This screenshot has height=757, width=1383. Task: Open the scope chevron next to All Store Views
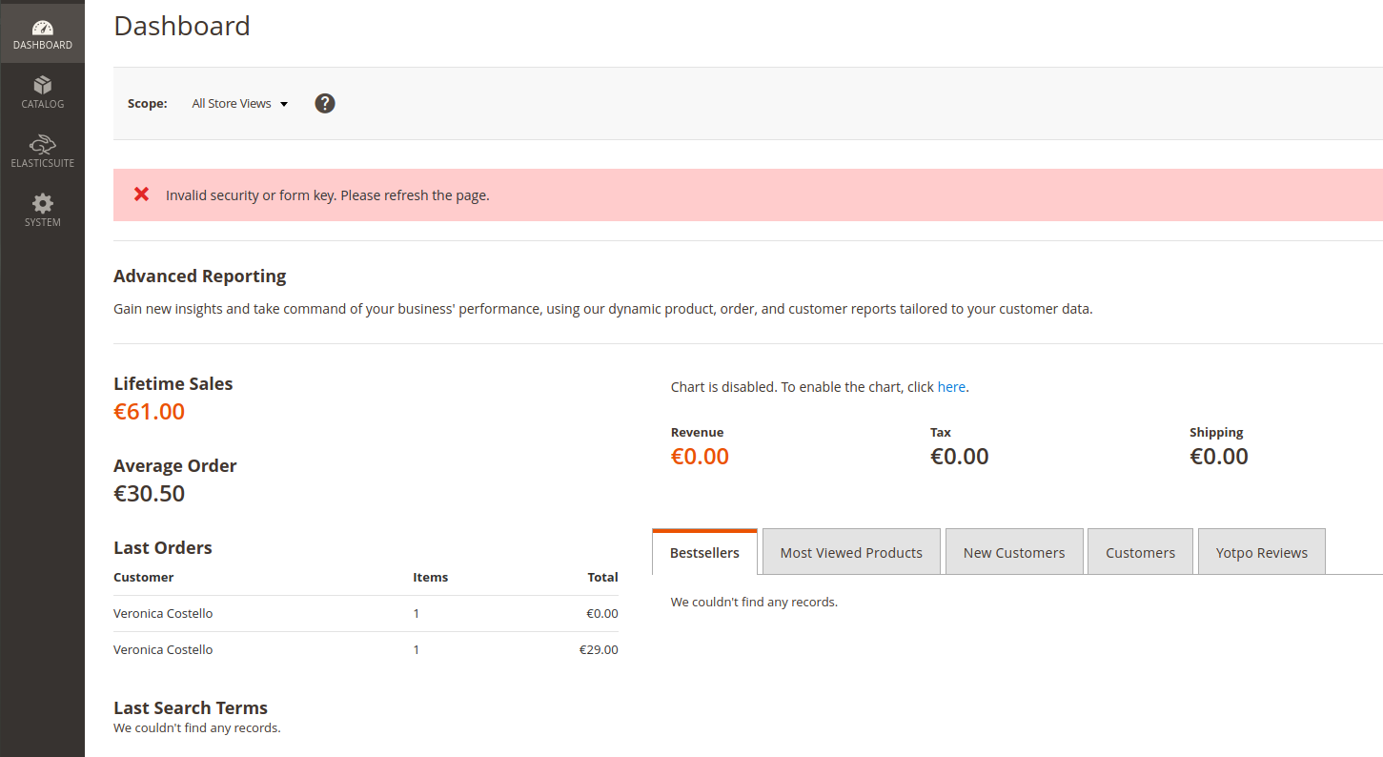click(x=284, y=104)
